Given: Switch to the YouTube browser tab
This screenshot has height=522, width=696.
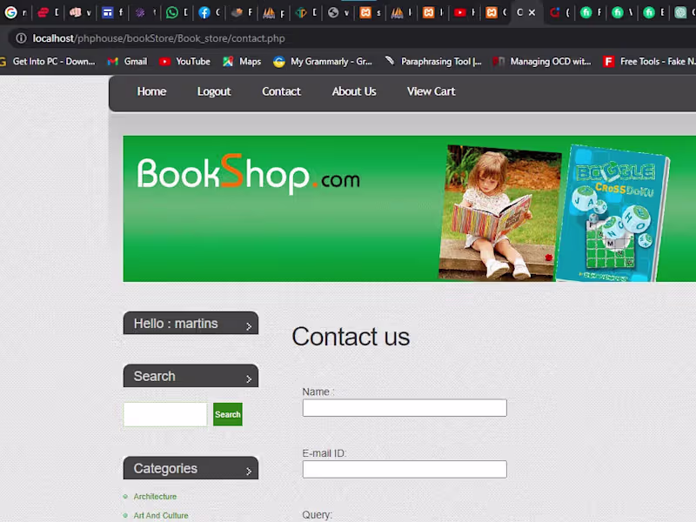Looking at the screenshot, I should (x=465, y=12).
